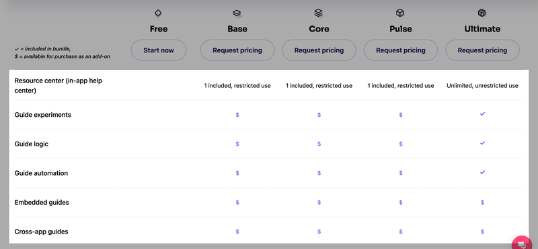Click the Cross-app guides dollar sign under Base
The height and width of the screenshot is (249, 538).
pos(237,232)
